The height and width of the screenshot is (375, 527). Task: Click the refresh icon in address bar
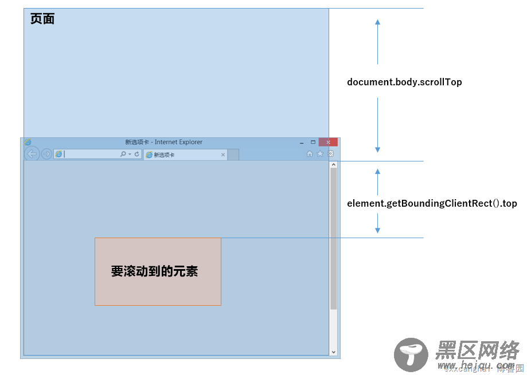pyautogui.click(x=137, y=154)
